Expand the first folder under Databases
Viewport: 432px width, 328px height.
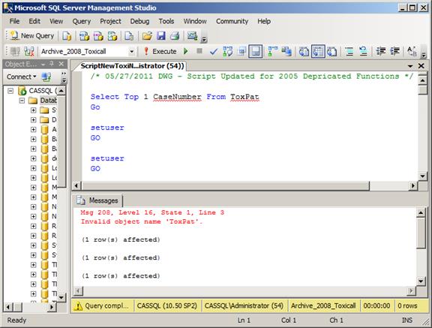[33, 110]
